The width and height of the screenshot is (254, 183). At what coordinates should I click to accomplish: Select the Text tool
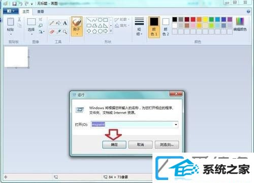click(65, 23)
